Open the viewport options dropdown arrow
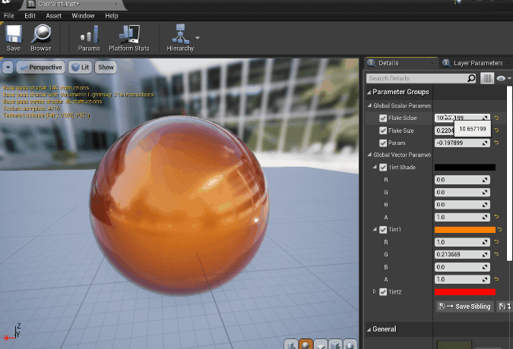The height and width of the screenshot is (349, 513). [x=8, y=67]
